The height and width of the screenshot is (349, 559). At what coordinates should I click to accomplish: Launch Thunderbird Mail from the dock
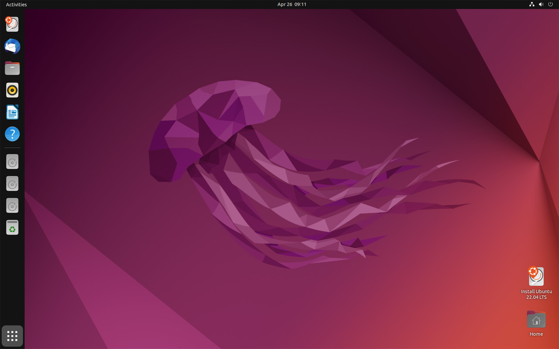[x=12, y=46]
